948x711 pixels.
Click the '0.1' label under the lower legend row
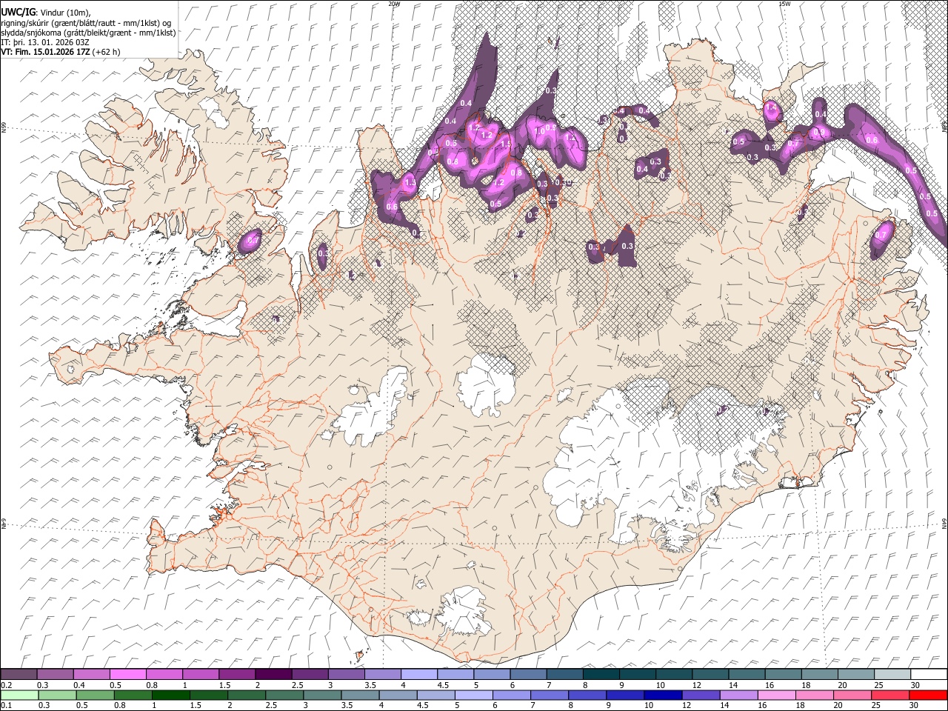coord(6,705)
